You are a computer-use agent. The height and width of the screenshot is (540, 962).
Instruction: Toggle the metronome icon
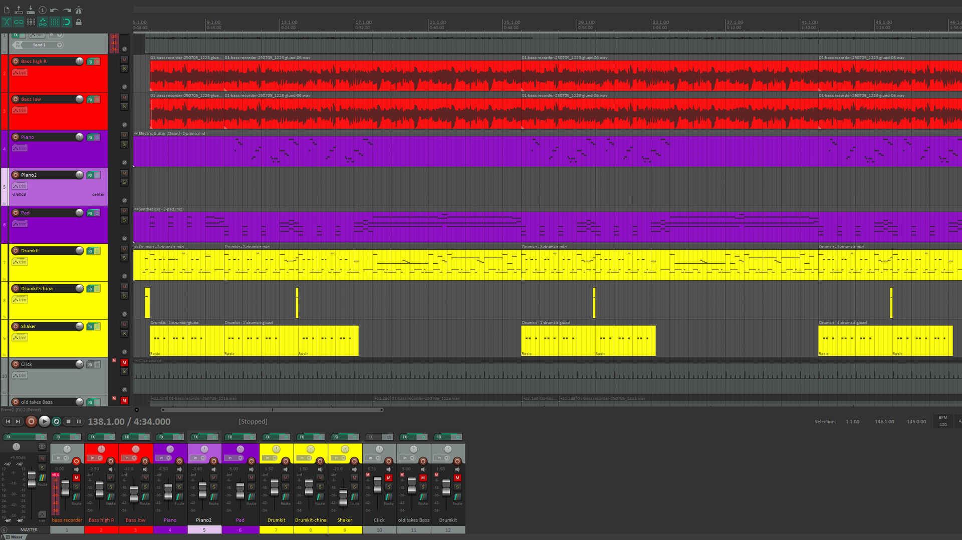point(78,10)
